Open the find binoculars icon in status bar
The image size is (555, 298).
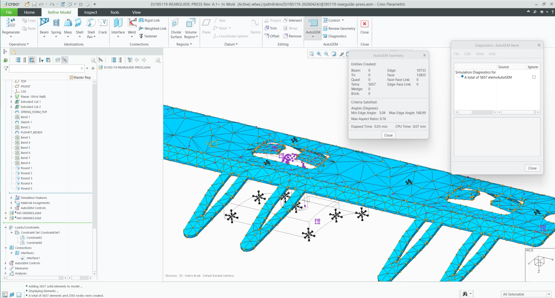point(465,294)
